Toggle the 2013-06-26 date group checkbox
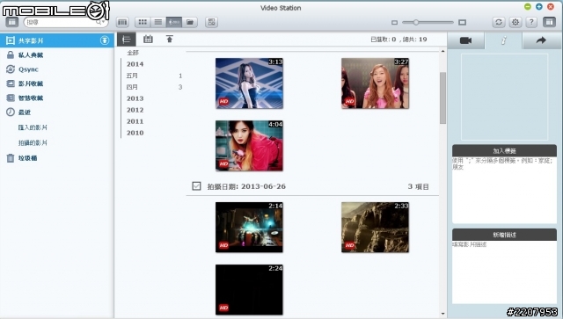 point(196,186)
